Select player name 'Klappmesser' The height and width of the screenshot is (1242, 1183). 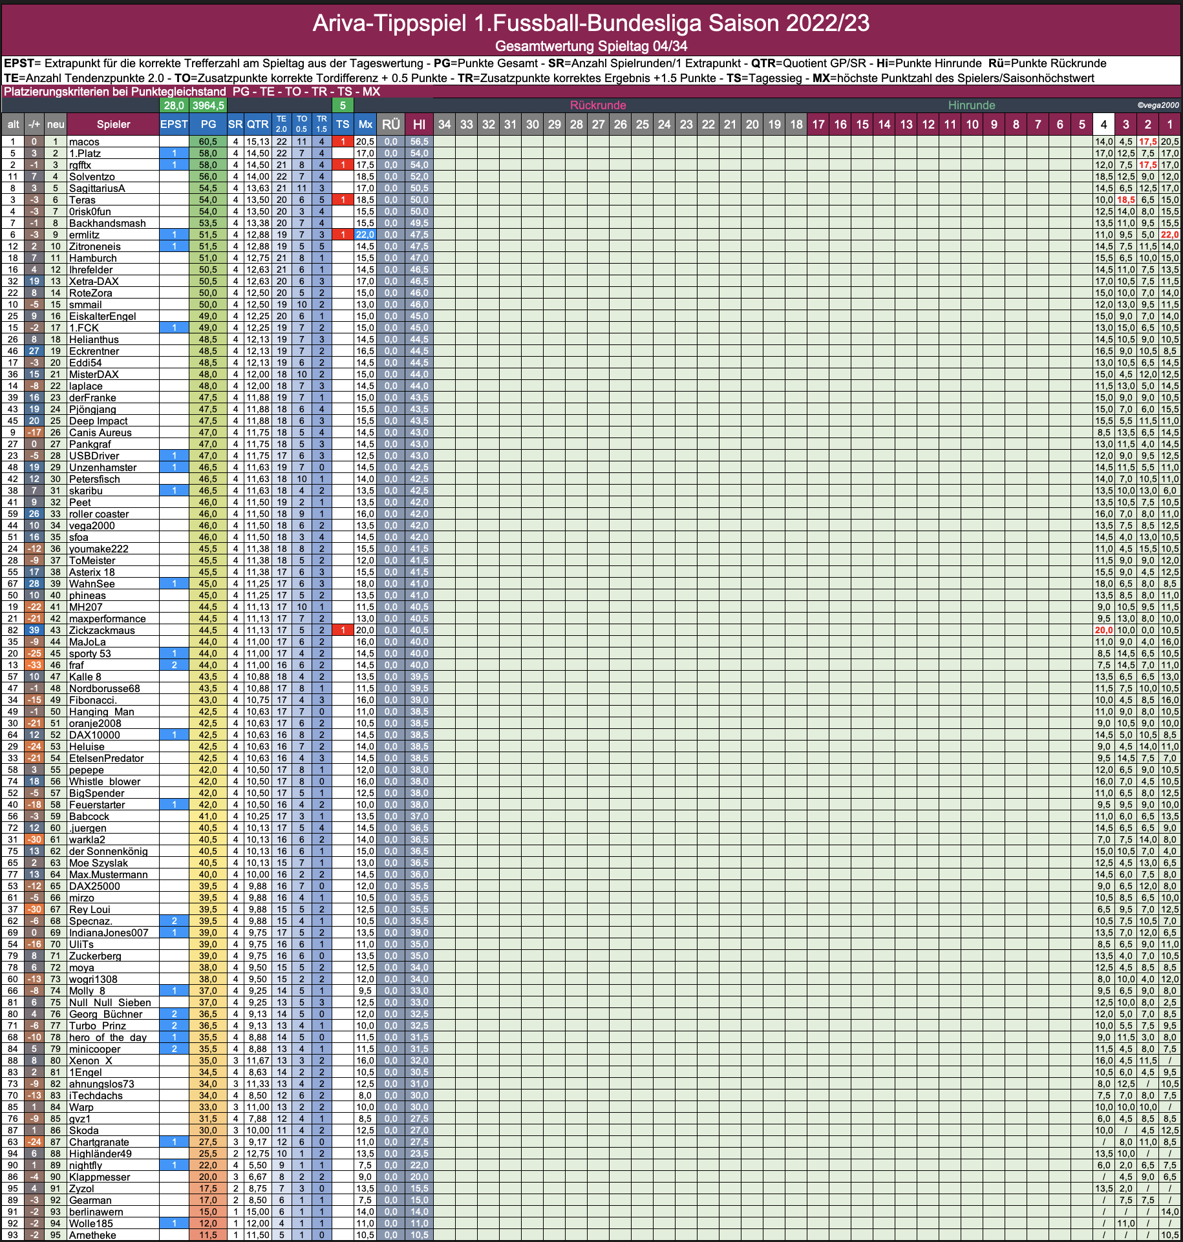tap(100, 1177)
